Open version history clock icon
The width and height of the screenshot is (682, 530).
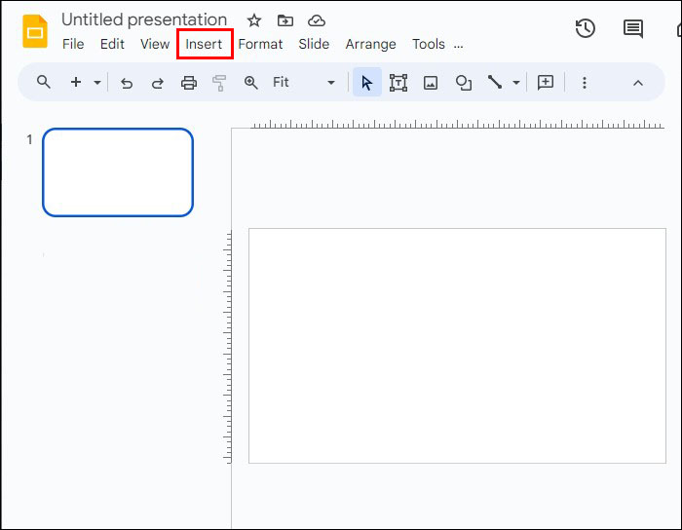[585, 28]
